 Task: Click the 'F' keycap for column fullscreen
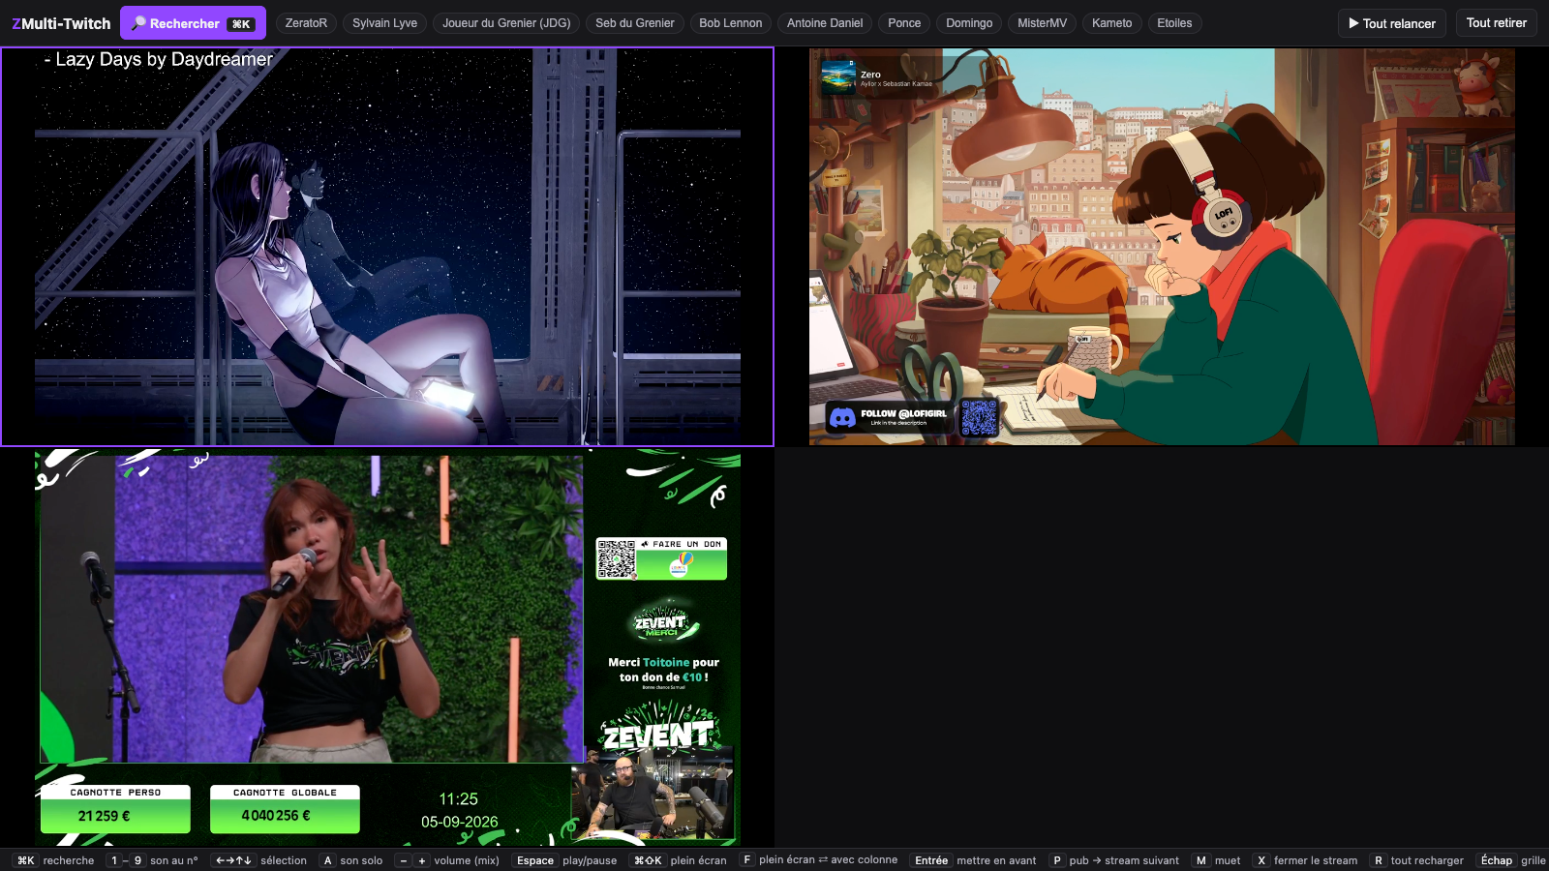(746, 860)
